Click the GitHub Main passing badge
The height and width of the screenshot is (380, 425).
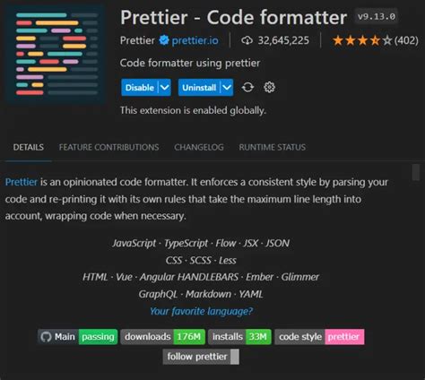click(78, 337)
